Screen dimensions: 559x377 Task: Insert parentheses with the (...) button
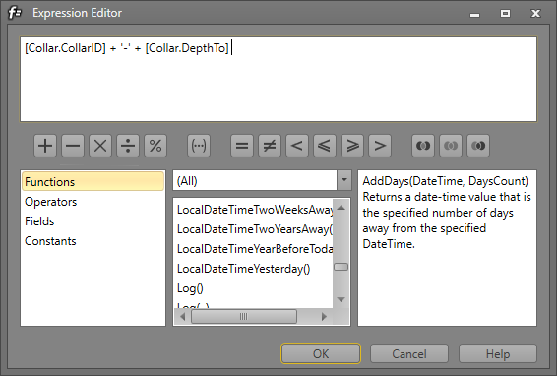pos(199,146)
